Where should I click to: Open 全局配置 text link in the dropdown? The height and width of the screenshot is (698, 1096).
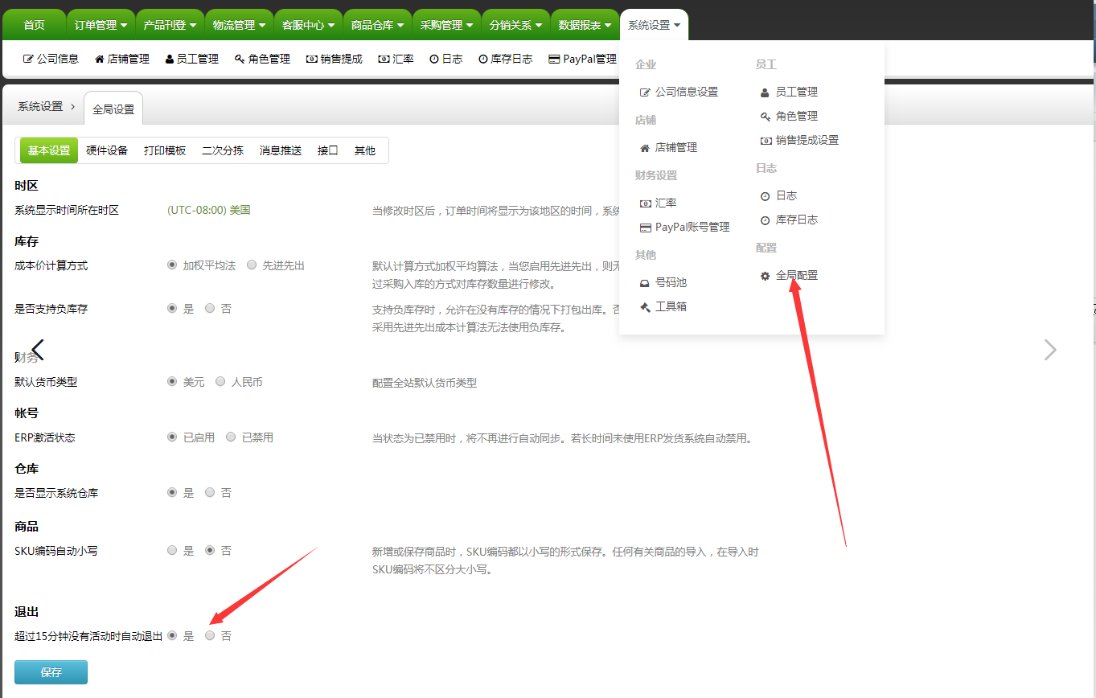[x=797, y=276]
